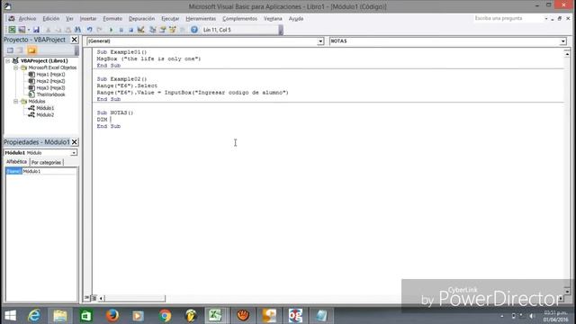
Task: Open the NOTAS procedure dropdown
Action: pyautogui.click(x=562, y=41)
